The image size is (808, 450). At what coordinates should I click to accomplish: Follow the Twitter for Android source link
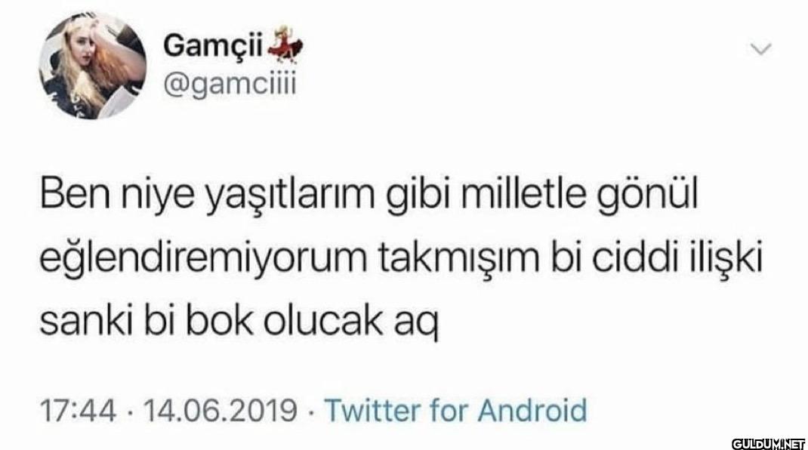(455, 410)
